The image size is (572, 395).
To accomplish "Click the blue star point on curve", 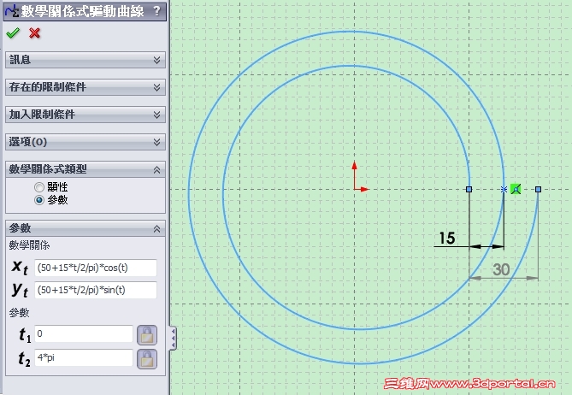I will point(504,189).
